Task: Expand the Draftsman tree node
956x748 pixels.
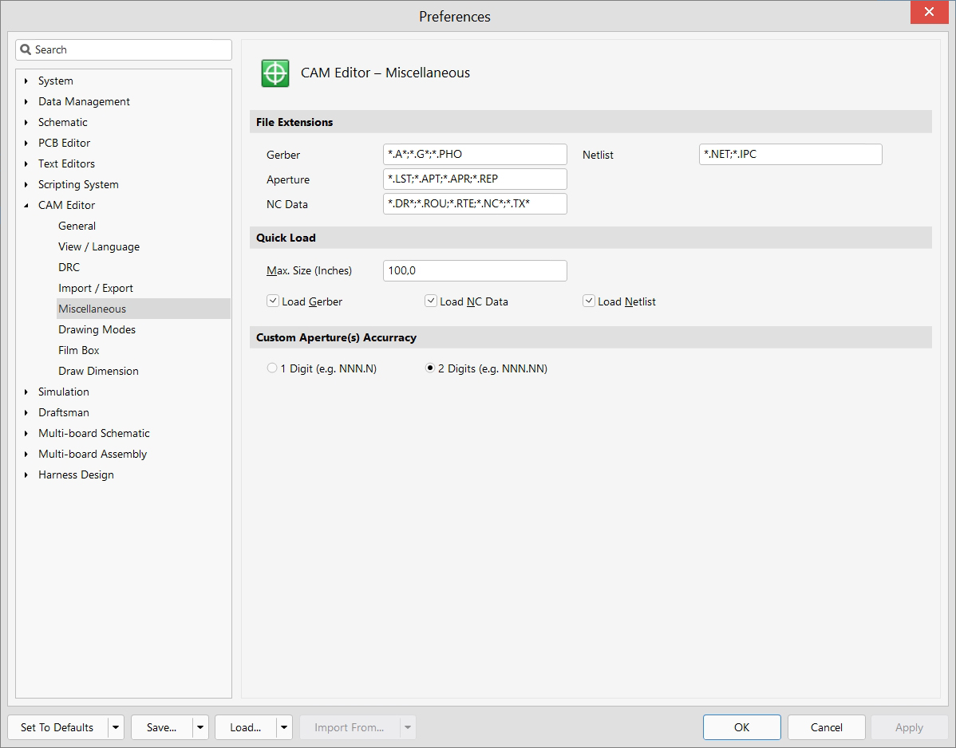Action: click(26, 412)
